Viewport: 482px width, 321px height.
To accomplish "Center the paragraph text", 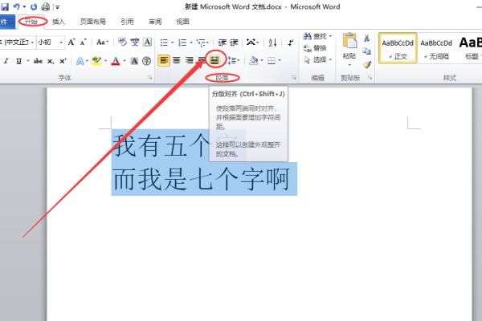I will 177,60.
